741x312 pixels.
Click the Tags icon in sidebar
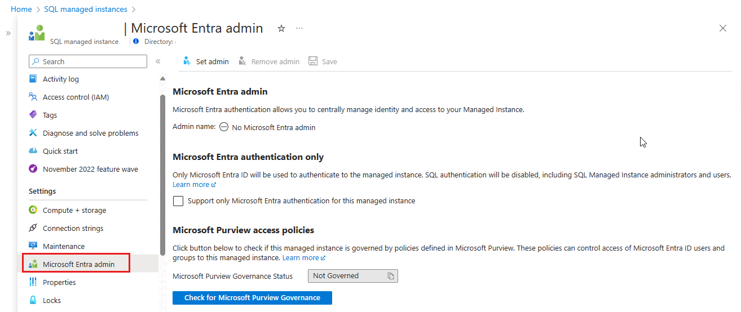[x=33, y=115]
